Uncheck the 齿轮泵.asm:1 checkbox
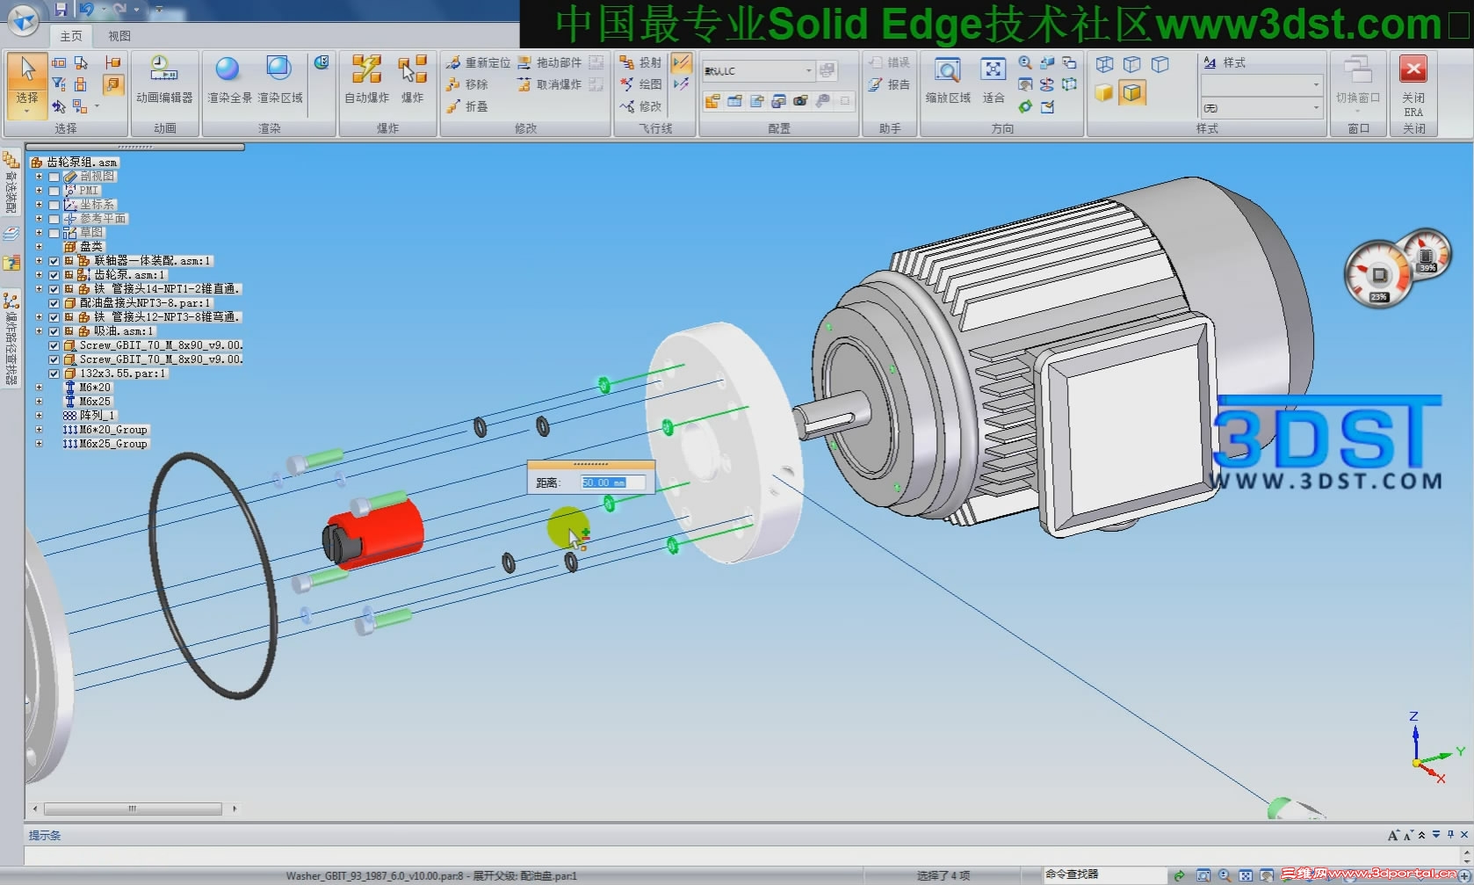Screen dimensions: 1474x885 point(54,275)
